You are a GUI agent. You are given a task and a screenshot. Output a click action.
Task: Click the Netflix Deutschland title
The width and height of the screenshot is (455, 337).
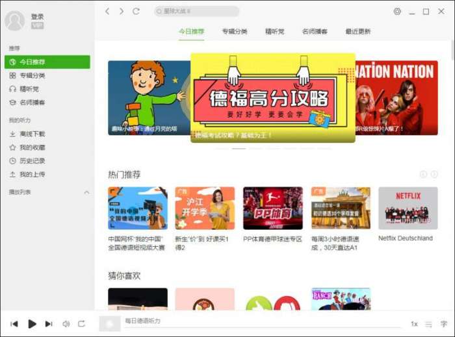(x=406, y=238)
